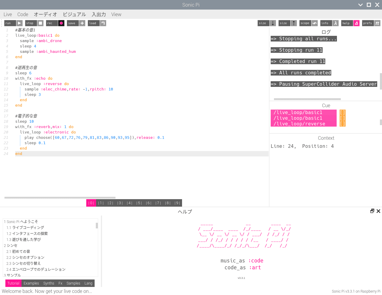The height and width of the screenshot is (295, 382).
Task: Load a file with the load arrow icon
Action: click(103, 23)
